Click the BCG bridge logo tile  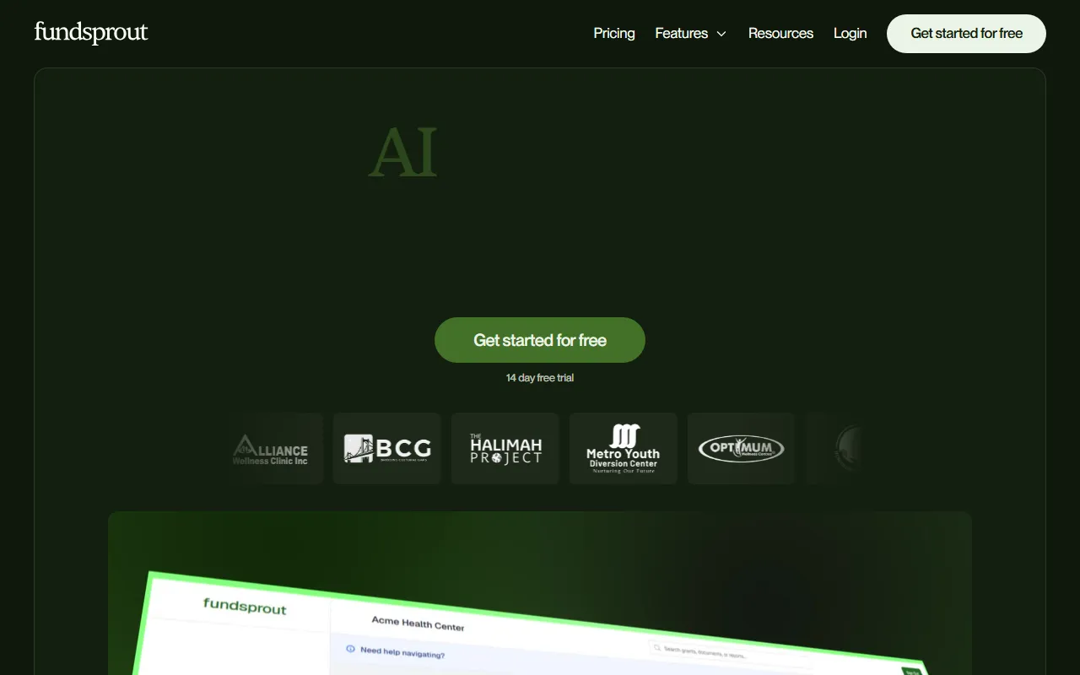(387, 449)
